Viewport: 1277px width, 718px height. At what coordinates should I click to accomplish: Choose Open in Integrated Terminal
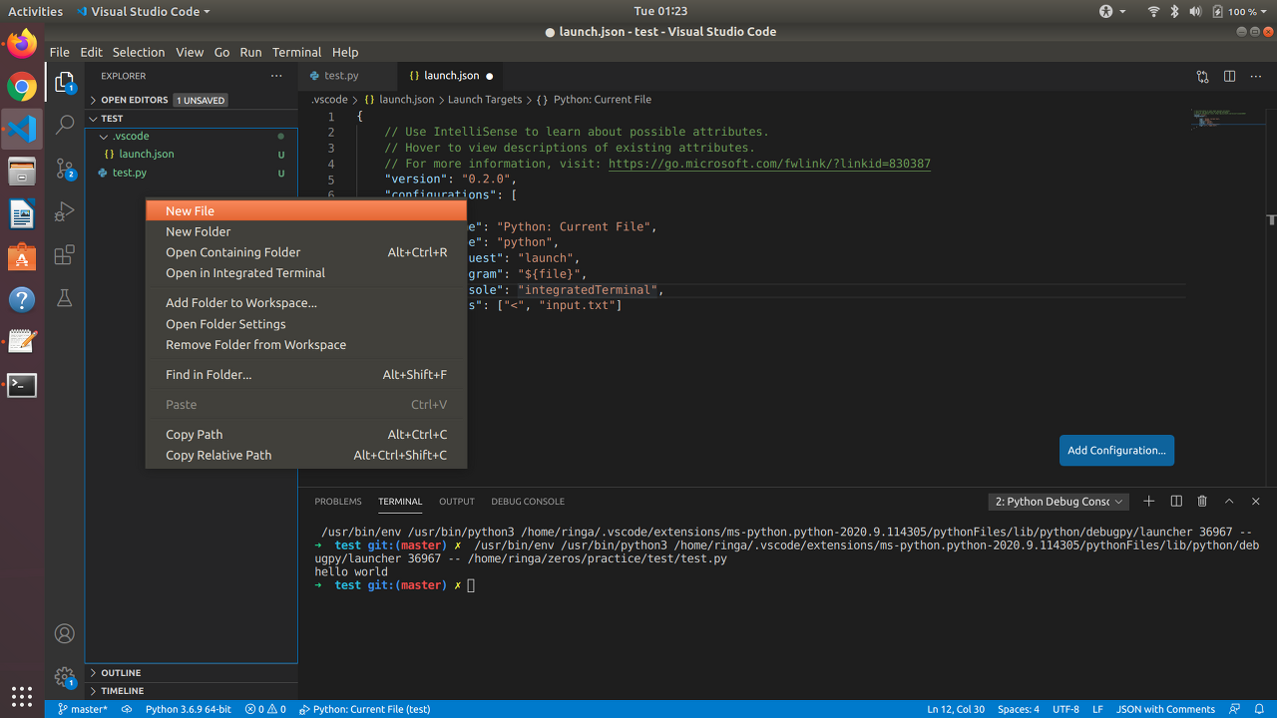tap(306, 272)
